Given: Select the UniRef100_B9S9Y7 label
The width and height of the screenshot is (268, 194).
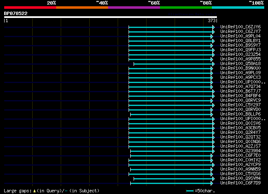Looking at the screenshot, I should (x=240, y=45).
